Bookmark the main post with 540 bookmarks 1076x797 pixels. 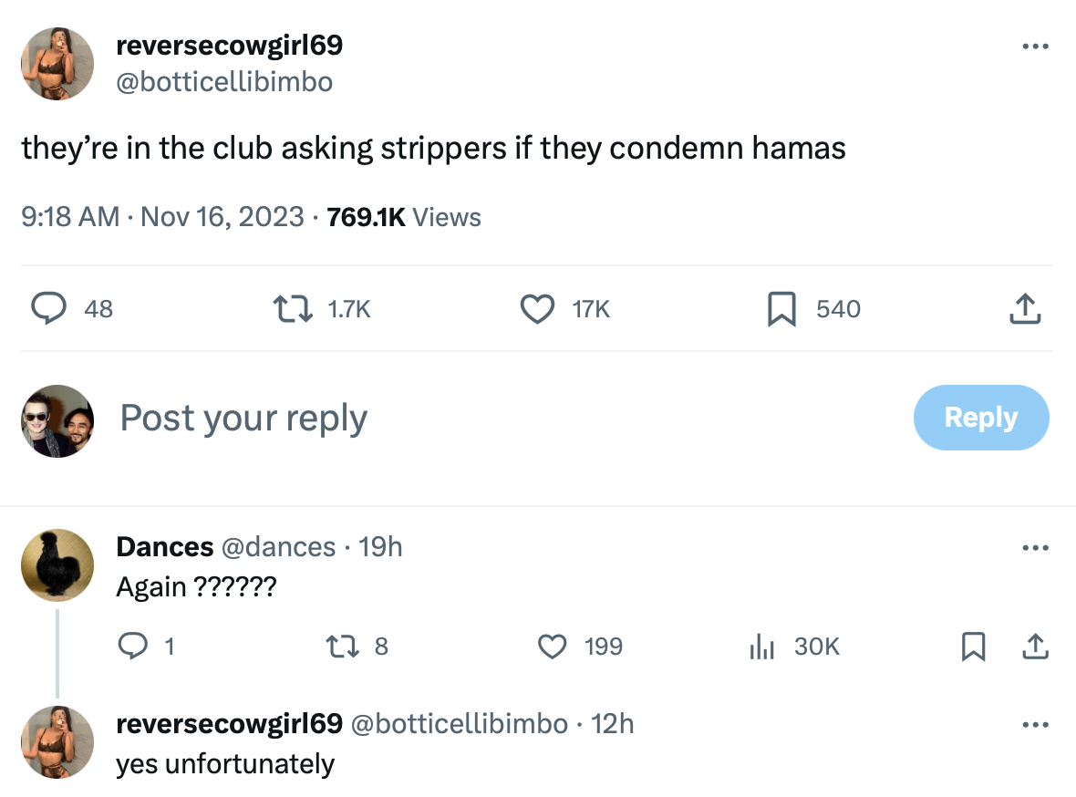click(x=781, y=309)
